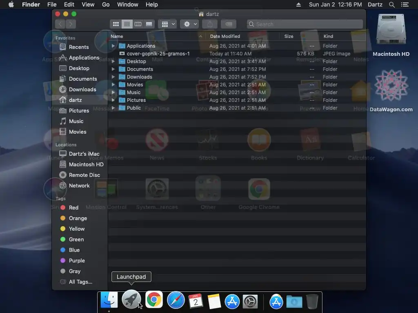418x313 pixels.
Task: Open the Go menu
Action: point(106,4)
